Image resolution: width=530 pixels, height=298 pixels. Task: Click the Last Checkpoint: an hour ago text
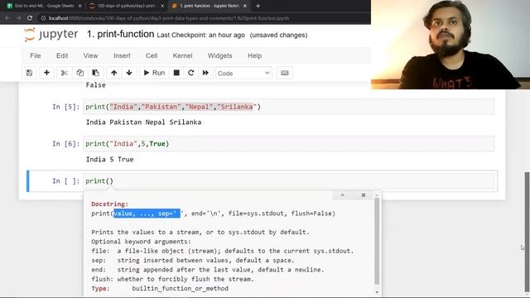tap(200, 35)
